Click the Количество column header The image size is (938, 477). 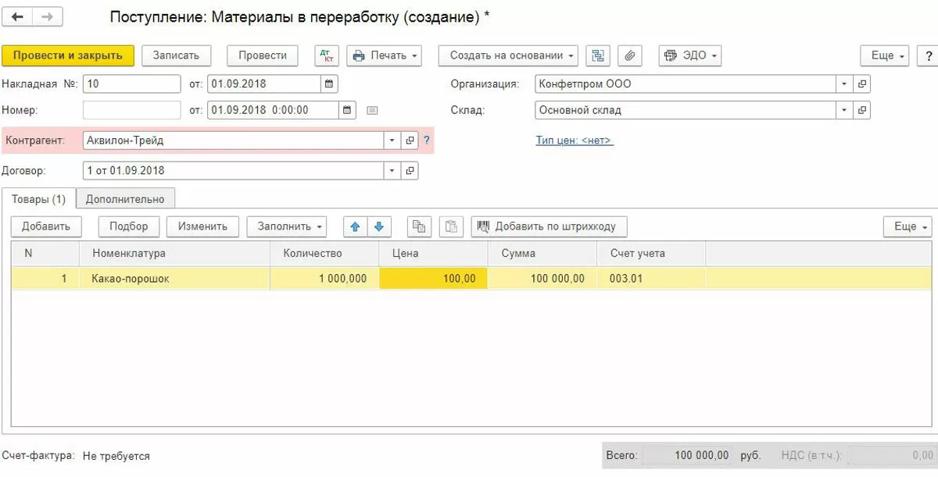(x=324, y=253)
